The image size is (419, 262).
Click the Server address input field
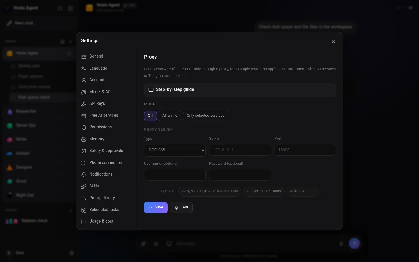(x=240, y=150)
